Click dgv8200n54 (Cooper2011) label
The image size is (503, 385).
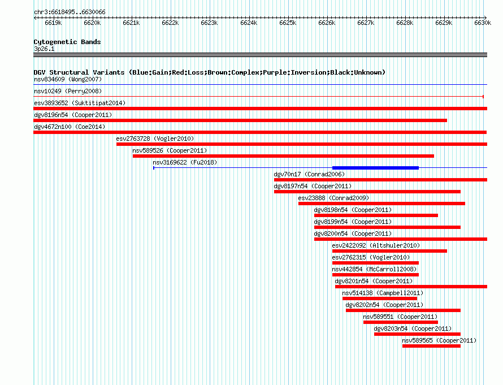[x=353, y=233]
